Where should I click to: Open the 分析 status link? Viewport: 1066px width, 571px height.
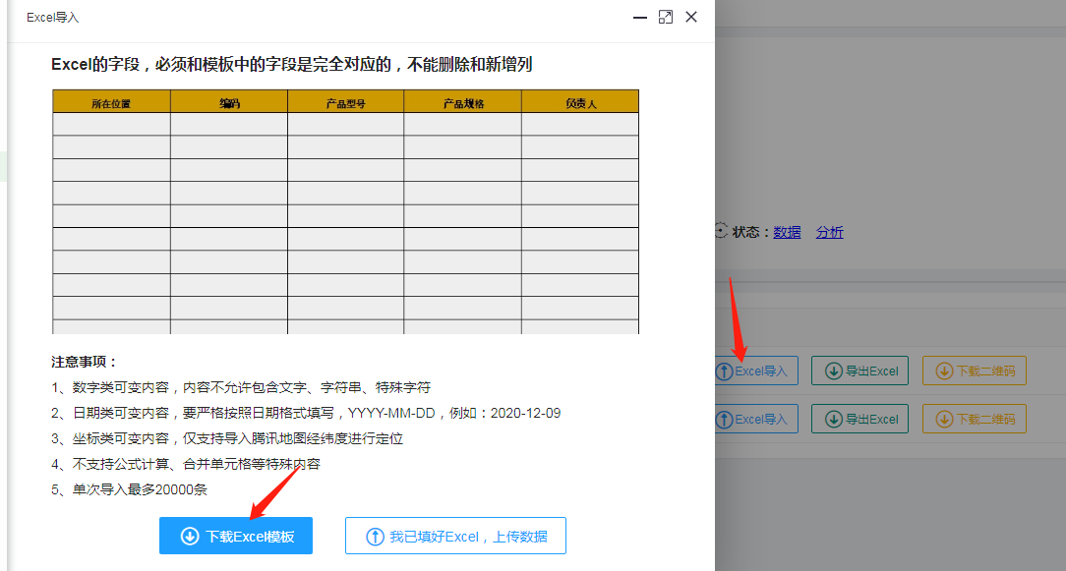[829, 233]
